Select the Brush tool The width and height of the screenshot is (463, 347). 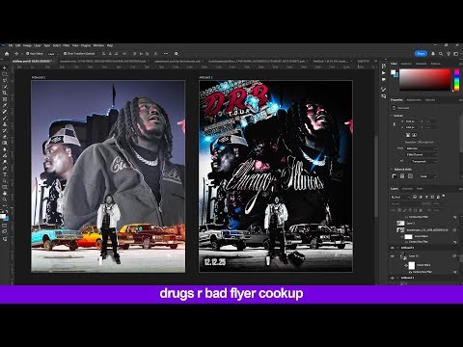tap(5, 118)
